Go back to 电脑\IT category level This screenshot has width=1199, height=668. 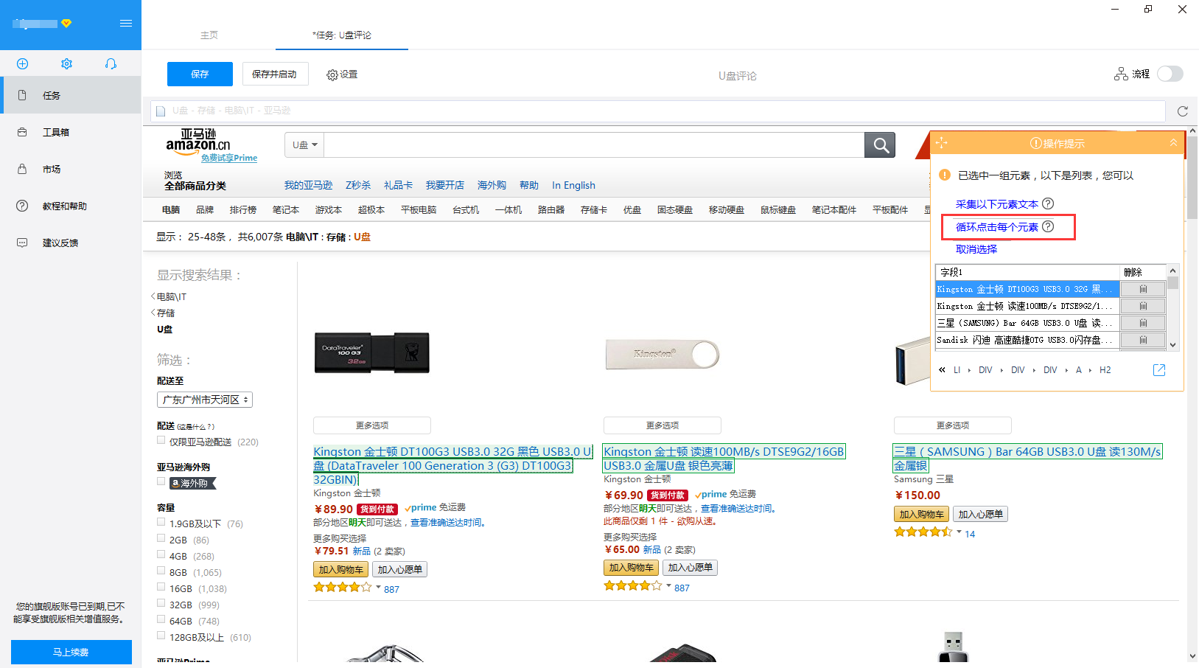coord(171,296)
